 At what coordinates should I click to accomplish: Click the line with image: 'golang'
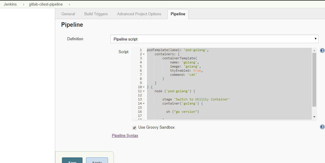tap(186, 66)
